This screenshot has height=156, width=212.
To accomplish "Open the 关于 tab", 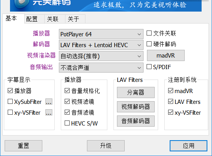I will pyautogui.click(x=75, y=19).
